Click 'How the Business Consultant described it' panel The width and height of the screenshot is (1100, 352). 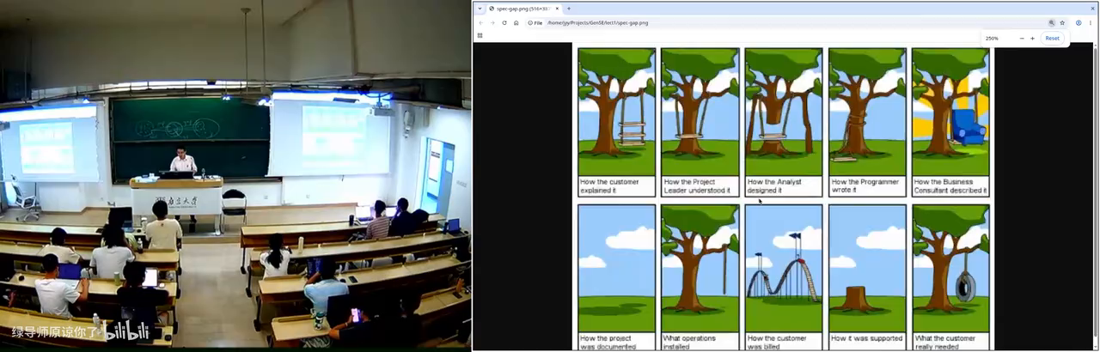coord(950,122)
